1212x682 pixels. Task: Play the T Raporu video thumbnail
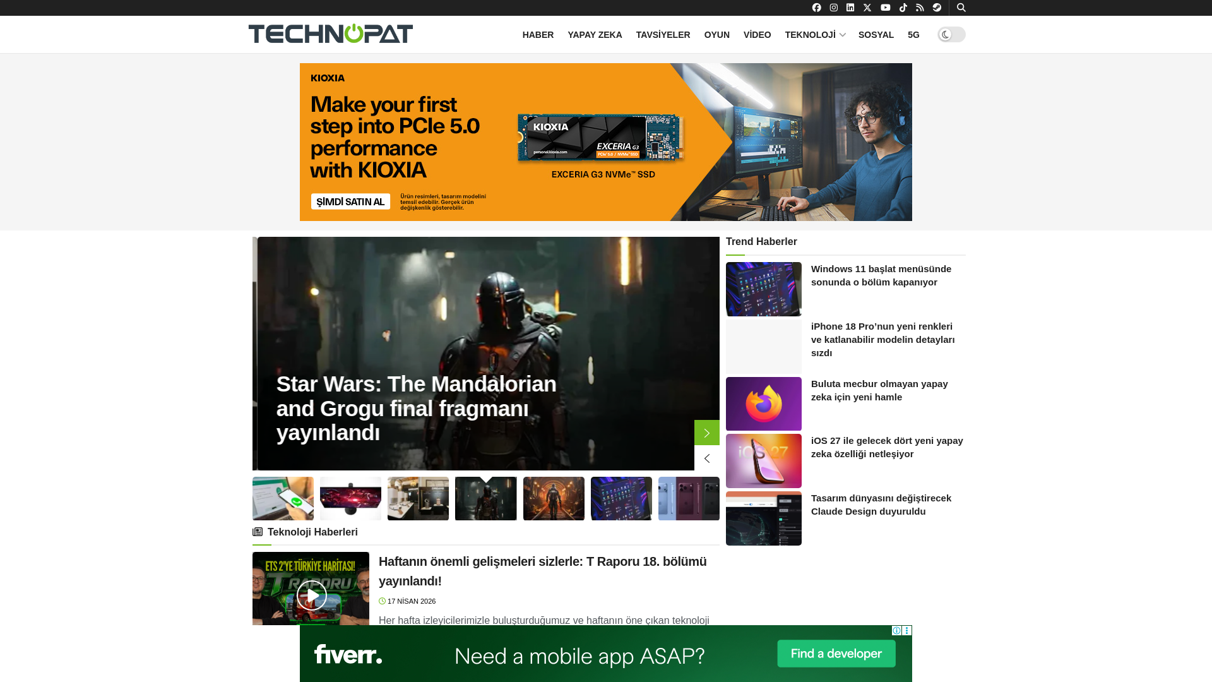click(311, 595)
